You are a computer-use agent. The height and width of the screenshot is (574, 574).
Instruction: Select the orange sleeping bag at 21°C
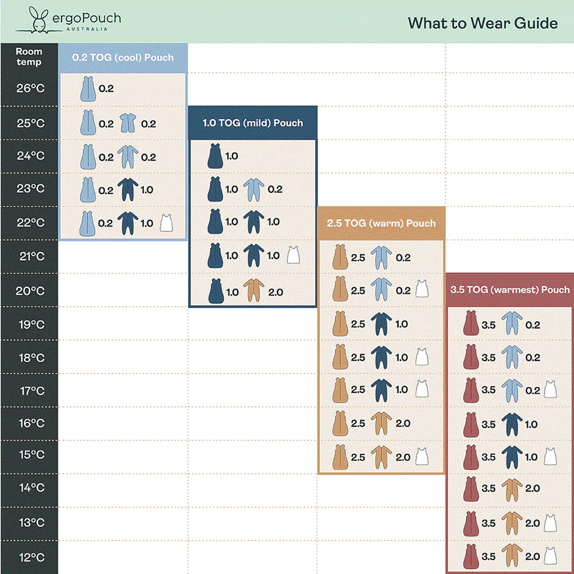(x=340, y=257)
